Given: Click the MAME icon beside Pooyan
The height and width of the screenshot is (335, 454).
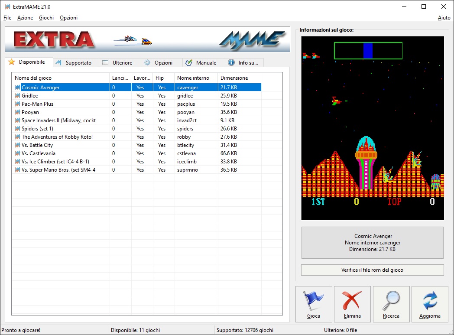Looking at the screenshot, I should click(x=18, y=112).
